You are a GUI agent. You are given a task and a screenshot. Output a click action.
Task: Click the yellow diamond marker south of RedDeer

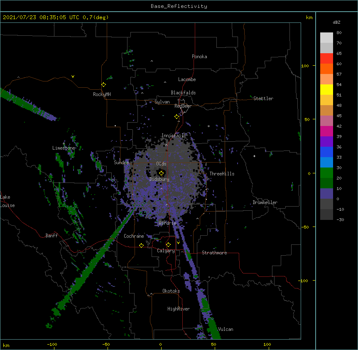click(x=177, y=117)
